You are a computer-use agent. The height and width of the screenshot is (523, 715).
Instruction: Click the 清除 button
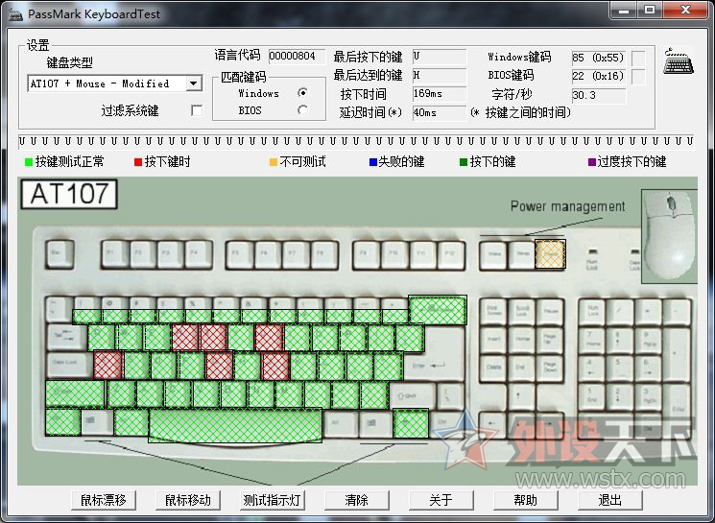[356, 500]
